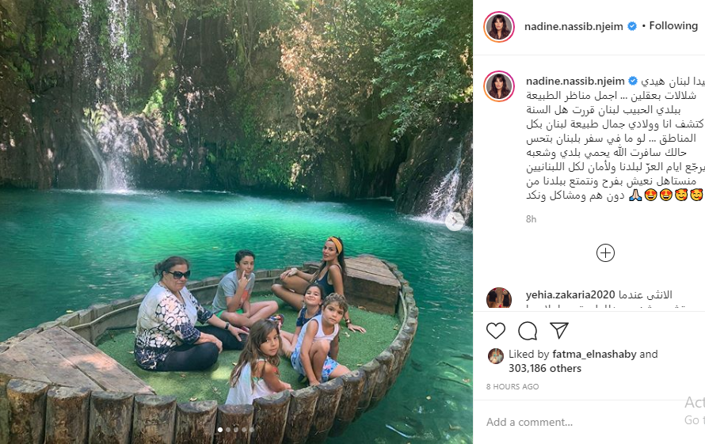Toggle the Following button
Viewport: 705px width, 444px height.
coord(673,26)
